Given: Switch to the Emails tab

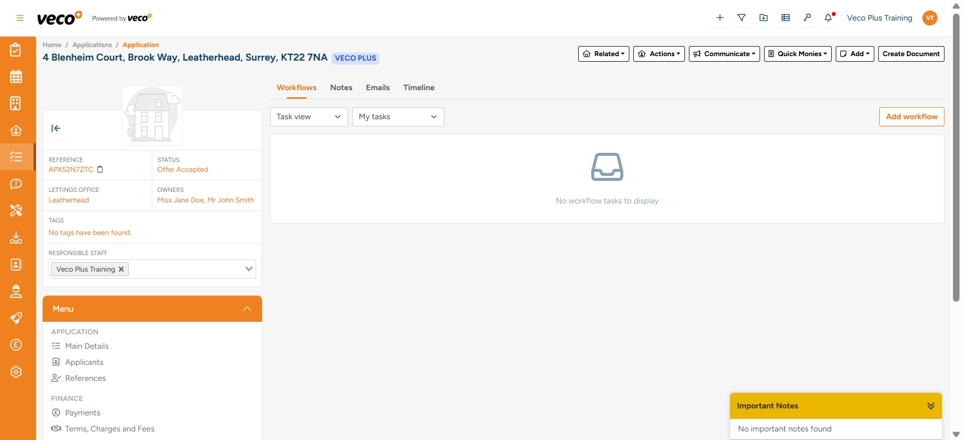Looking at the screenshot, I should pos(378,88).
